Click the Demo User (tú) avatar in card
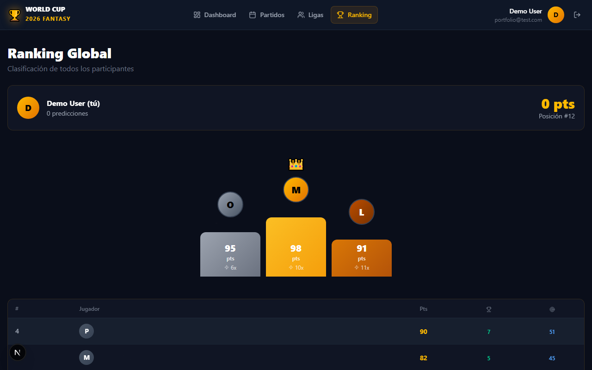 point(28,108)
